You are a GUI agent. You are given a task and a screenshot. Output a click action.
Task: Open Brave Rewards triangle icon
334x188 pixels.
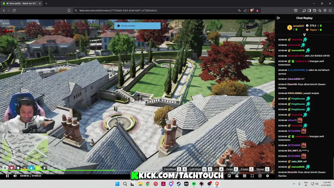click(x=257, y=10)
